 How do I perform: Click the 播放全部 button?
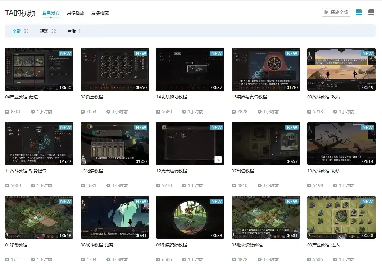336,12
